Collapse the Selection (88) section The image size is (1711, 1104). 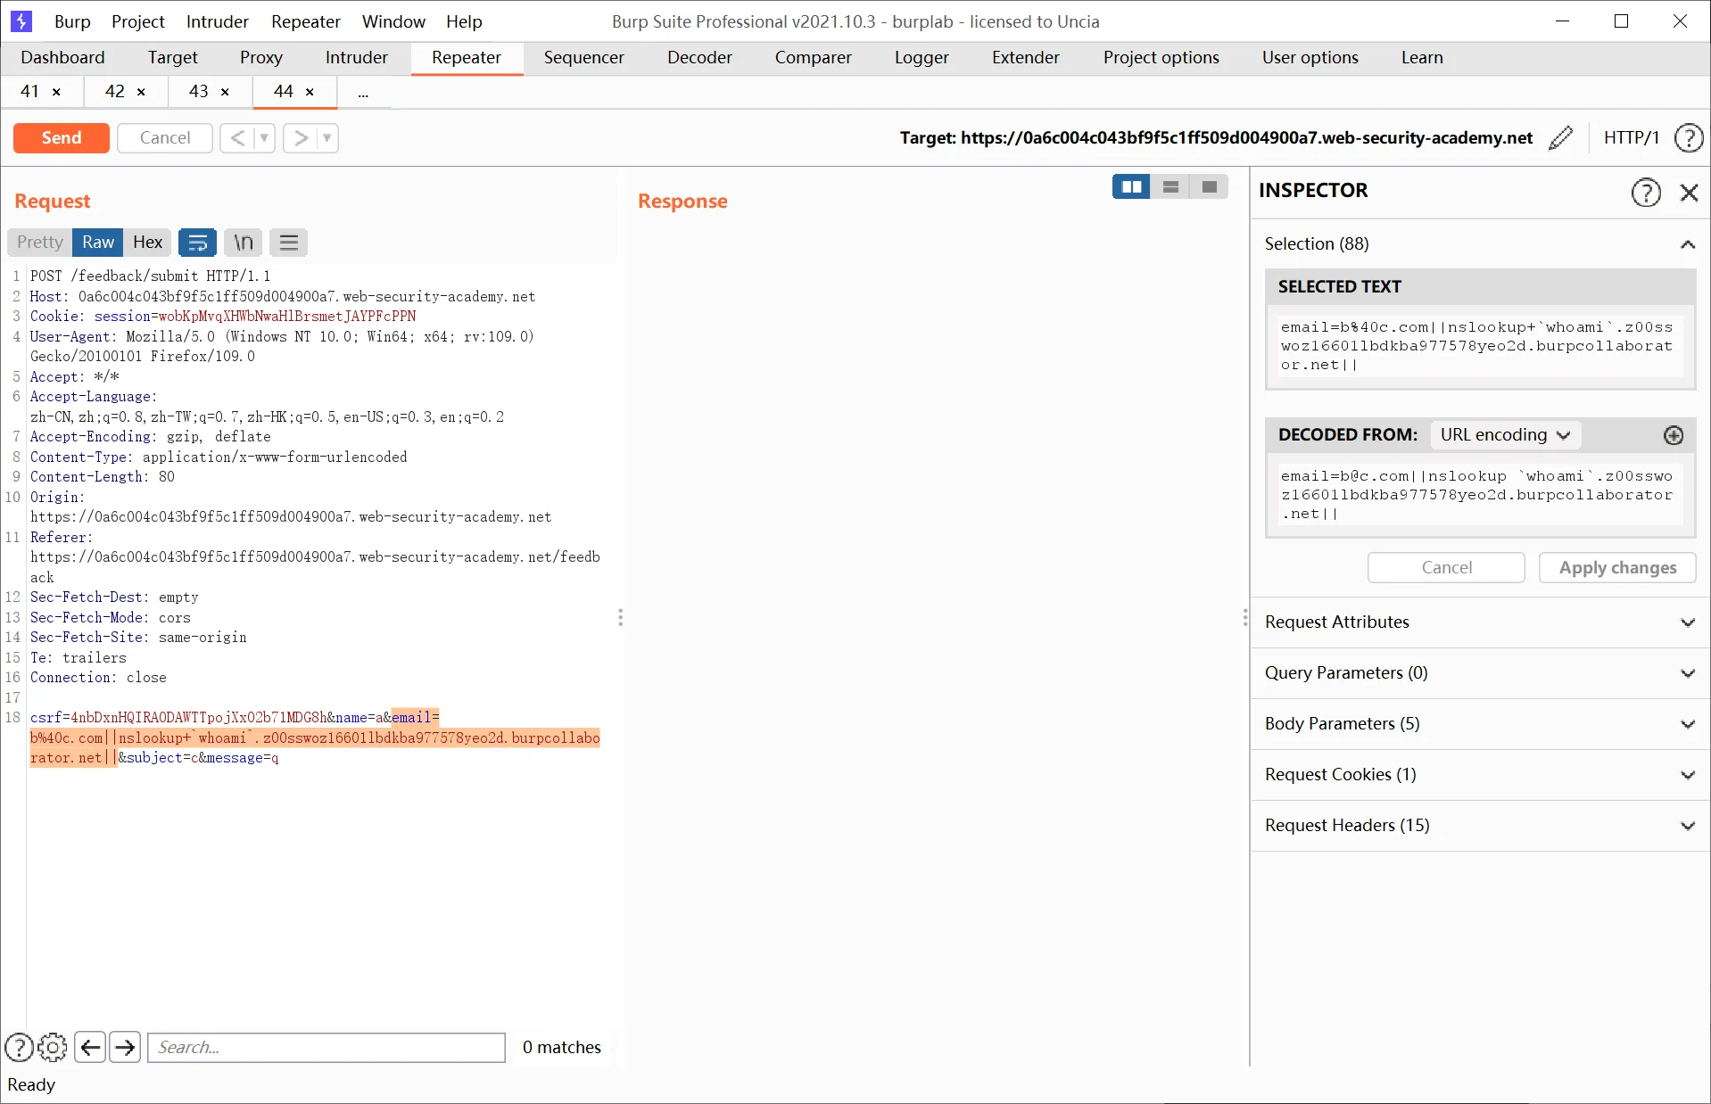1687,244
